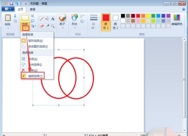The height and width of the screenshot is (136, 188).
Task: Open the blue Paint application menu button
Action: (x=8, y=9)
